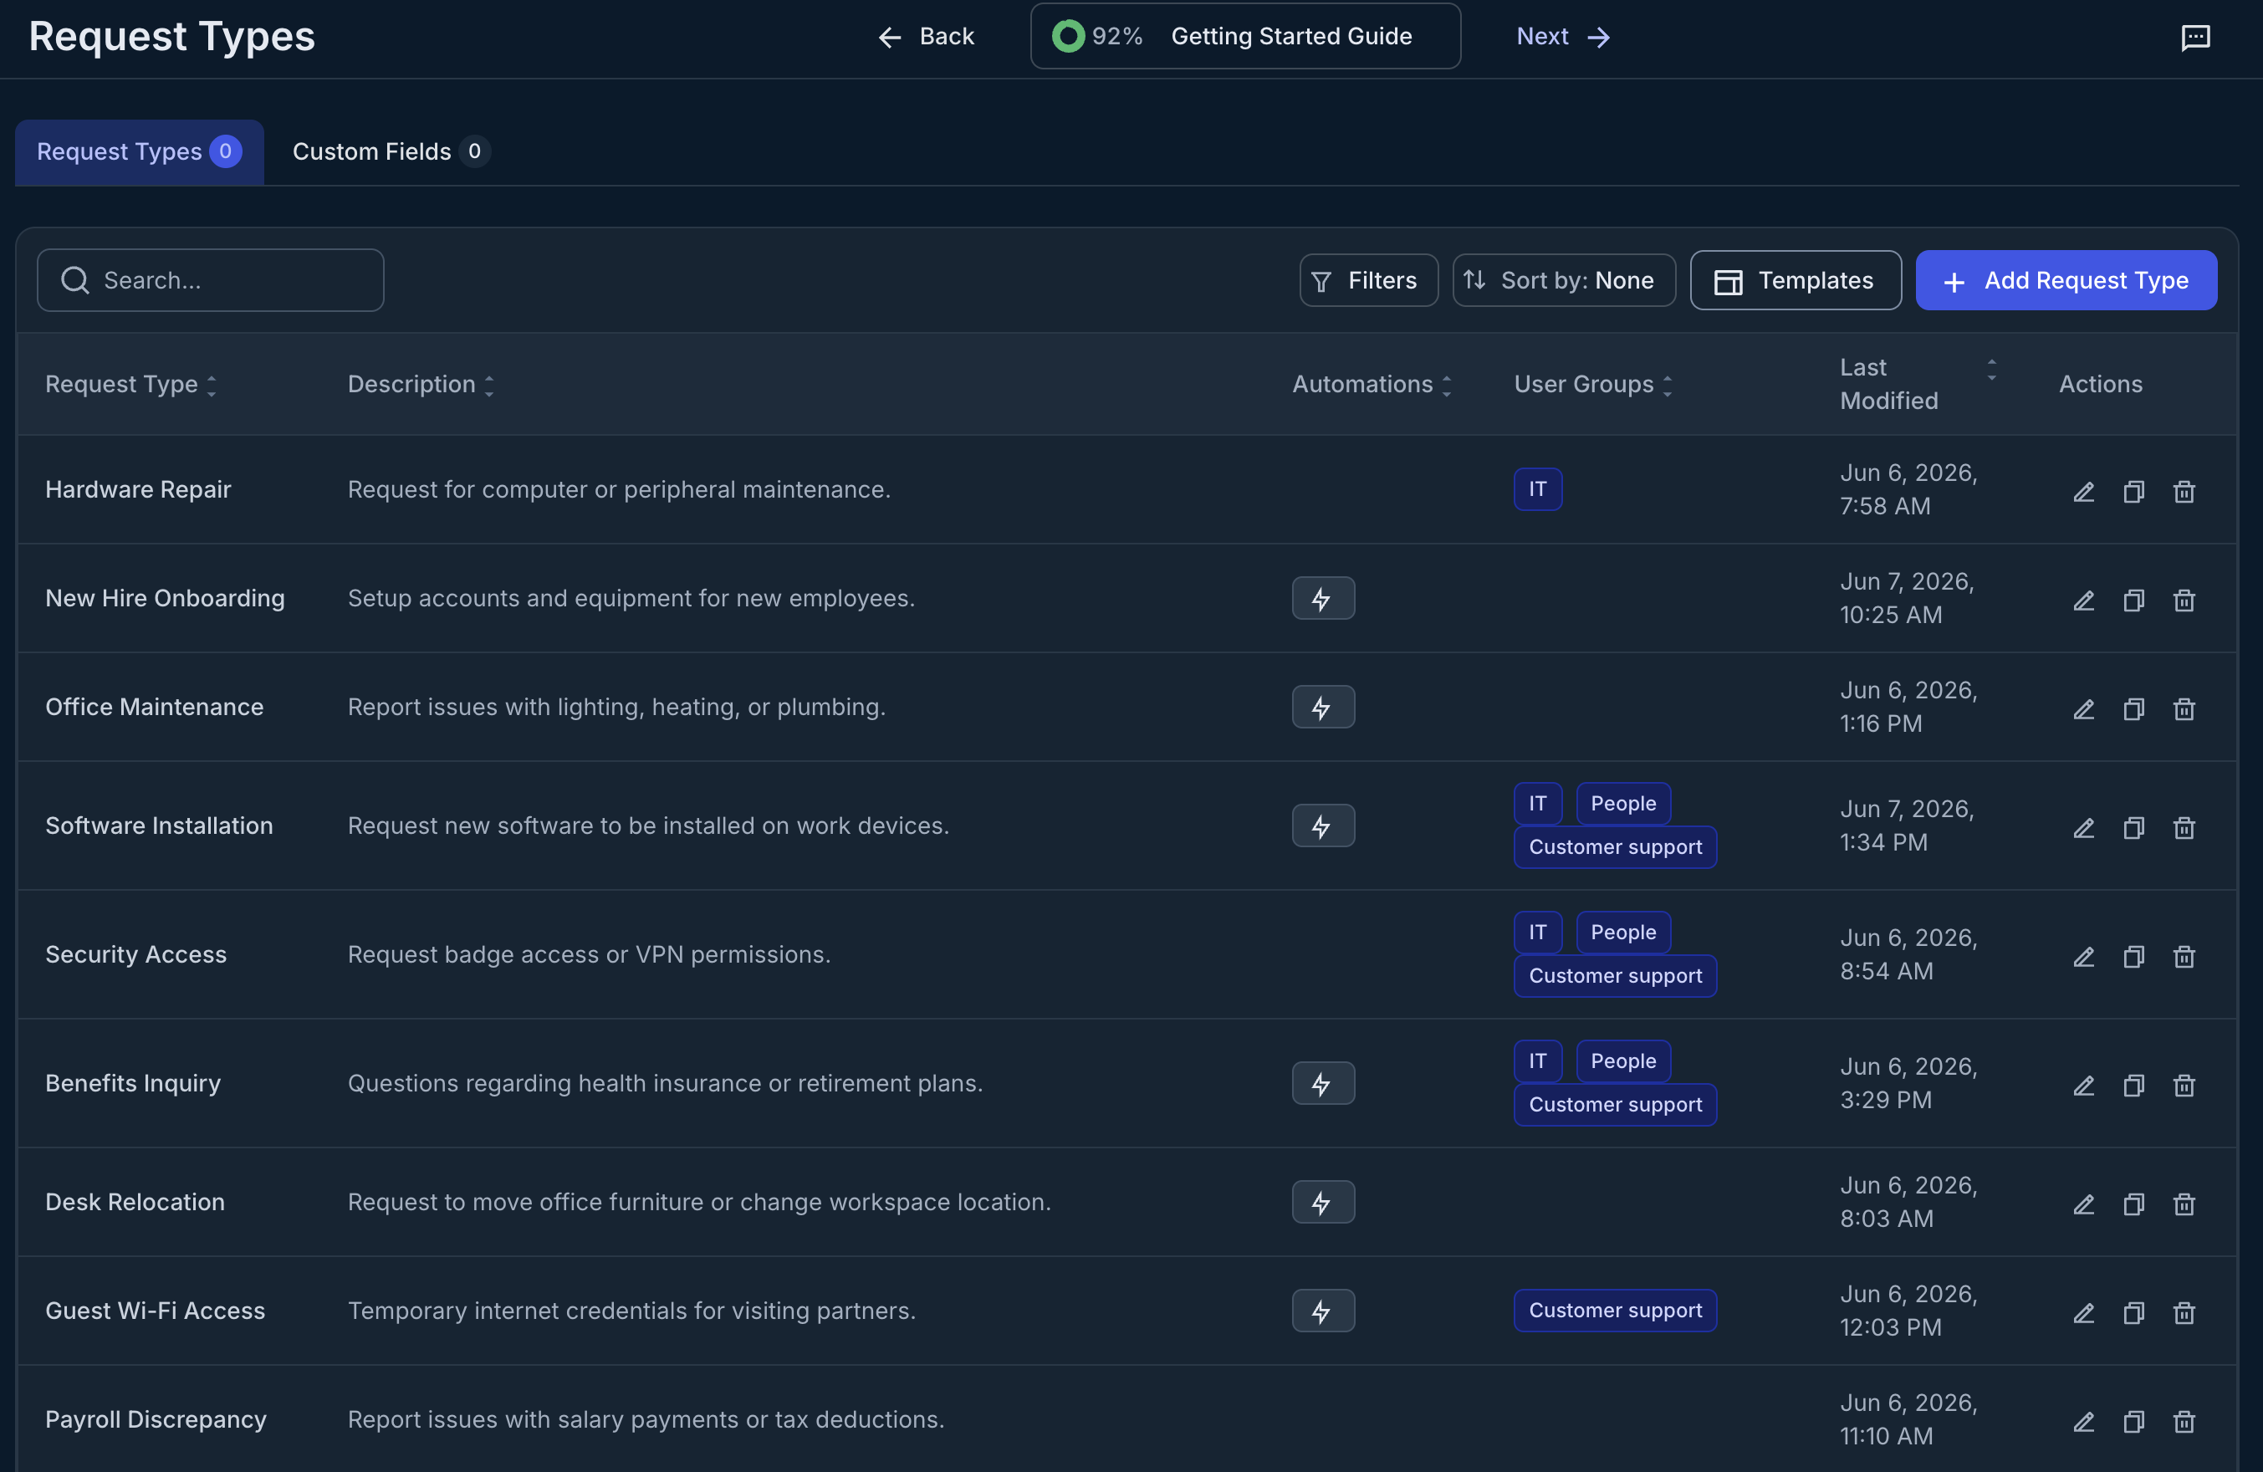Edit the Office Maintenance request type
This screenshot has width=2263, height=1472.
(x=2083, y=708)
